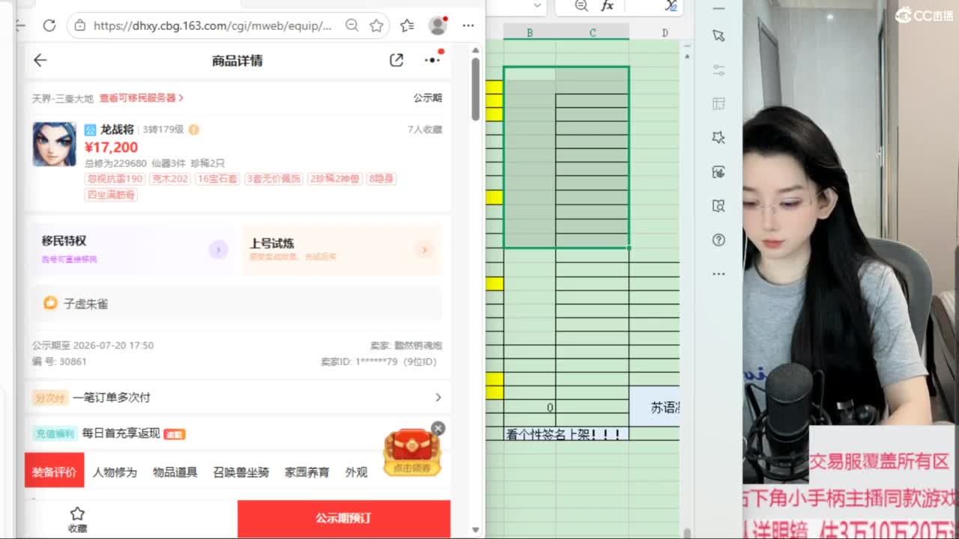959x539 pixels.
Task: Collapse the side panel with the dash icon
Action: 719,7
